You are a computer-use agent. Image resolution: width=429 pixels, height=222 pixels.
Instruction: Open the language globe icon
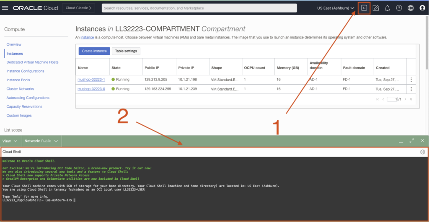411,8
